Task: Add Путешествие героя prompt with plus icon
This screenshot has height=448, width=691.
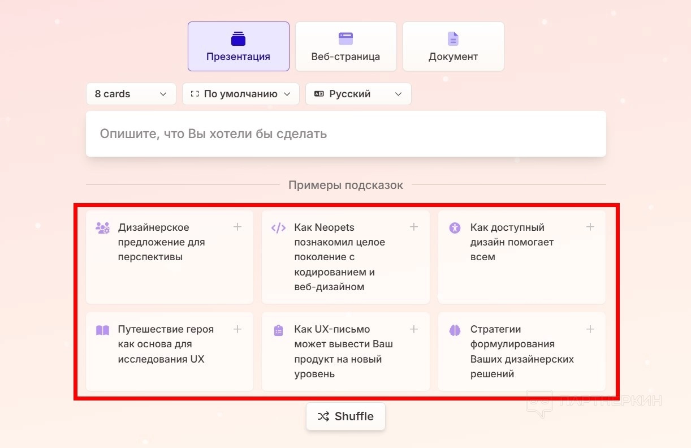Action: (x=237, y=329)
